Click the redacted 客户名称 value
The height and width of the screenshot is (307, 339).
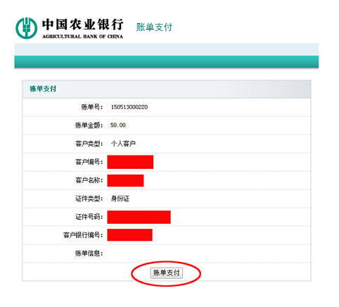(x=125, y=180)
